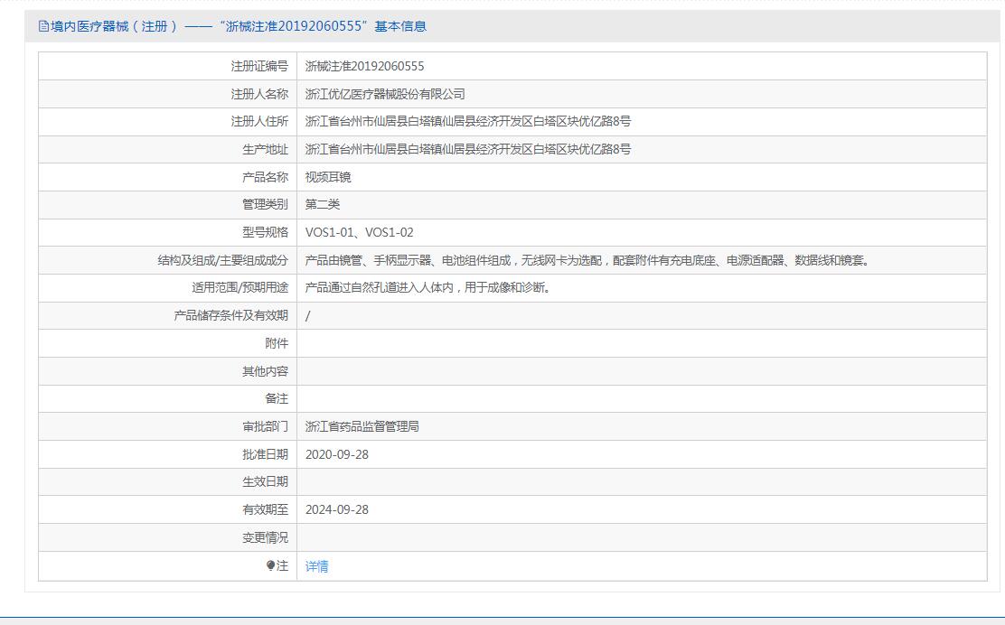
Task: Click the 注册人住所 label
Action: (259, 121)
